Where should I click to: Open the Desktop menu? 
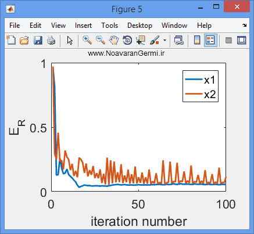click(139, 26)
